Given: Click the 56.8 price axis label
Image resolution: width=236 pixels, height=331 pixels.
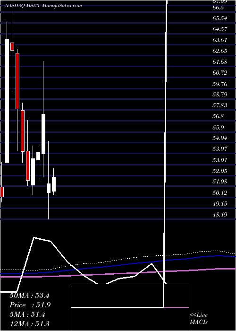Looking at the screenshot, I should coord(218,116).
